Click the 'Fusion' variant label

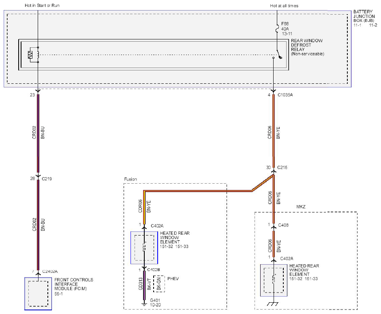(131, 179)
